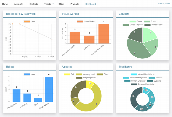Open the Billing page link
The height and width of the screenshot is (117, 172).
coord(61,4)
